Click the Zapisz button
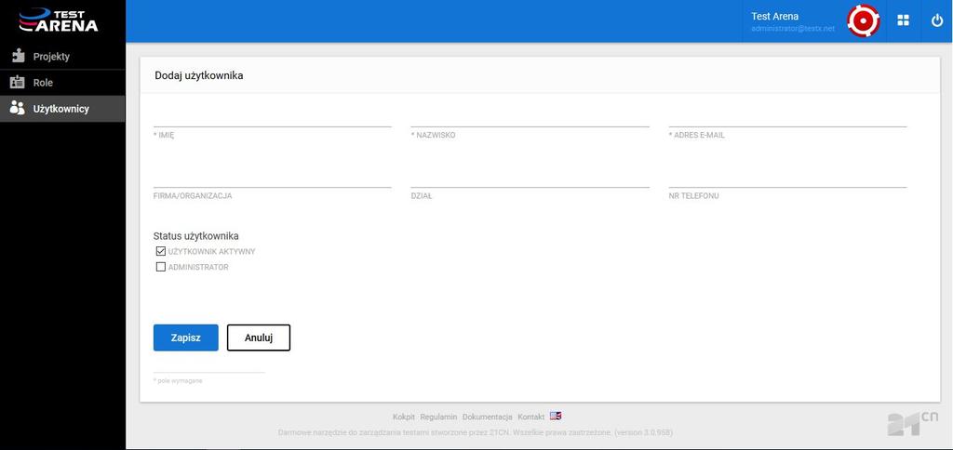The width and height of the screenshot is (953, 450). [185, 337]
